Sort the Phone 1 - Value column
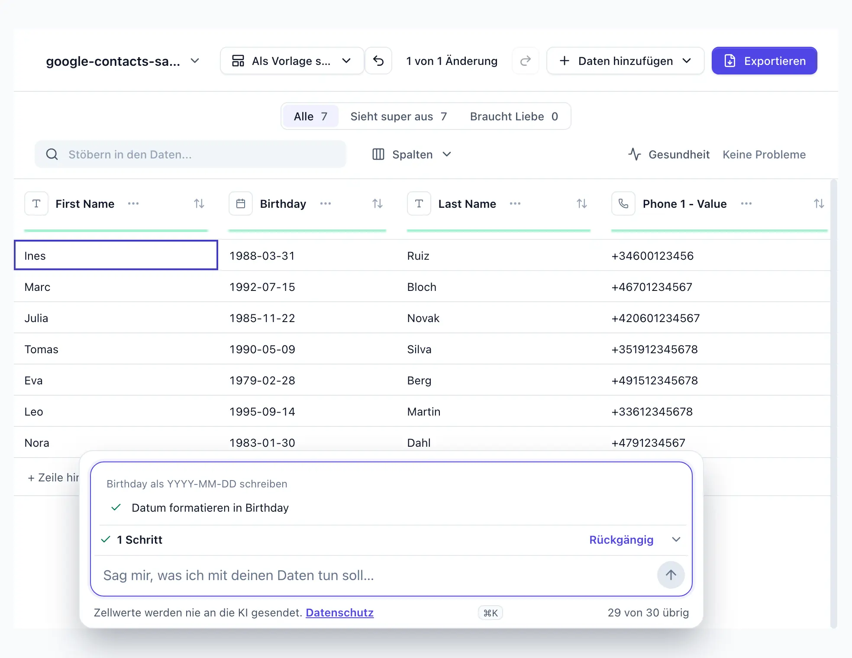 click(x=819, y=203)
